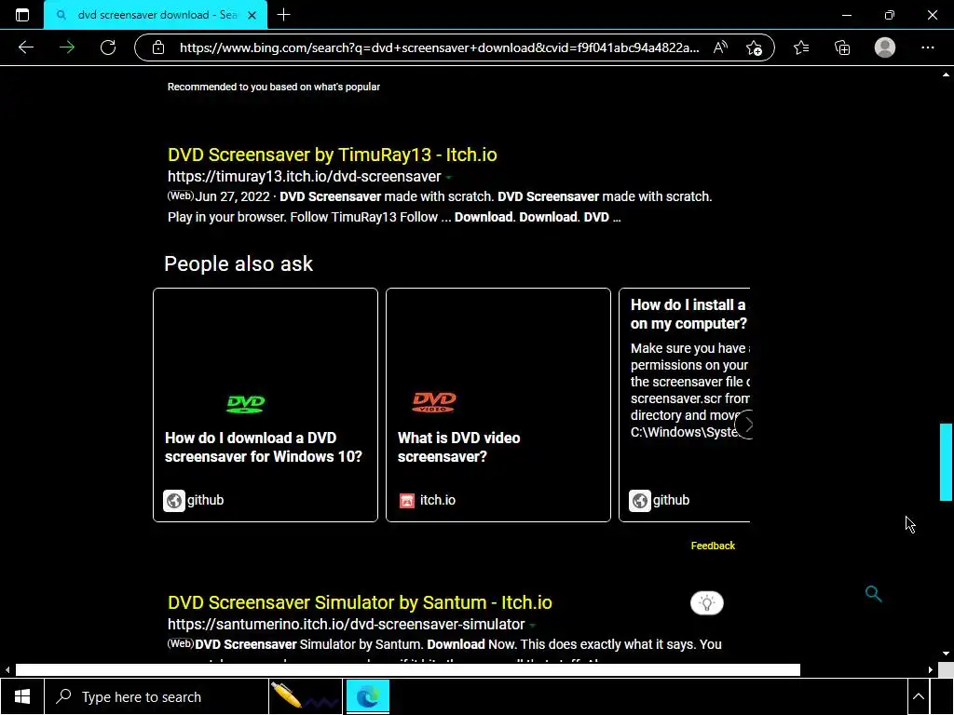The image size is (954, 715).
Task: Go forward with the green arrow
Action: click(x=67, y=47)
